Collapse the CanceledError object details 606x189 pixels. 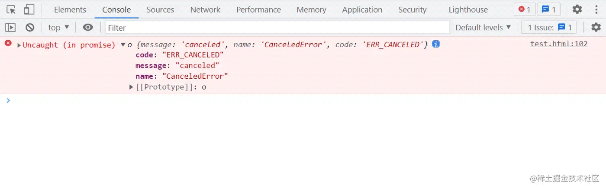coord(123,45)
